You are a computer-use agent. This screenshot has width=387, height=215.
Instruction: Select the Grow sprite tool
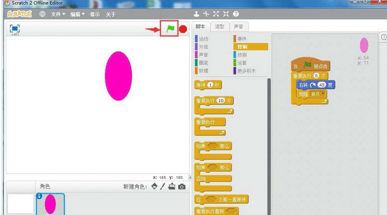point(216,14)
